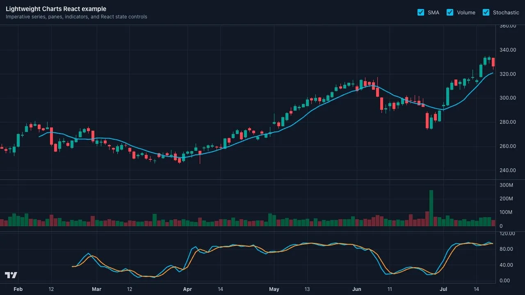Screen dimensions: 525x295
Task: Select the Lightweight Charts React example title
Action: (56, 9)
